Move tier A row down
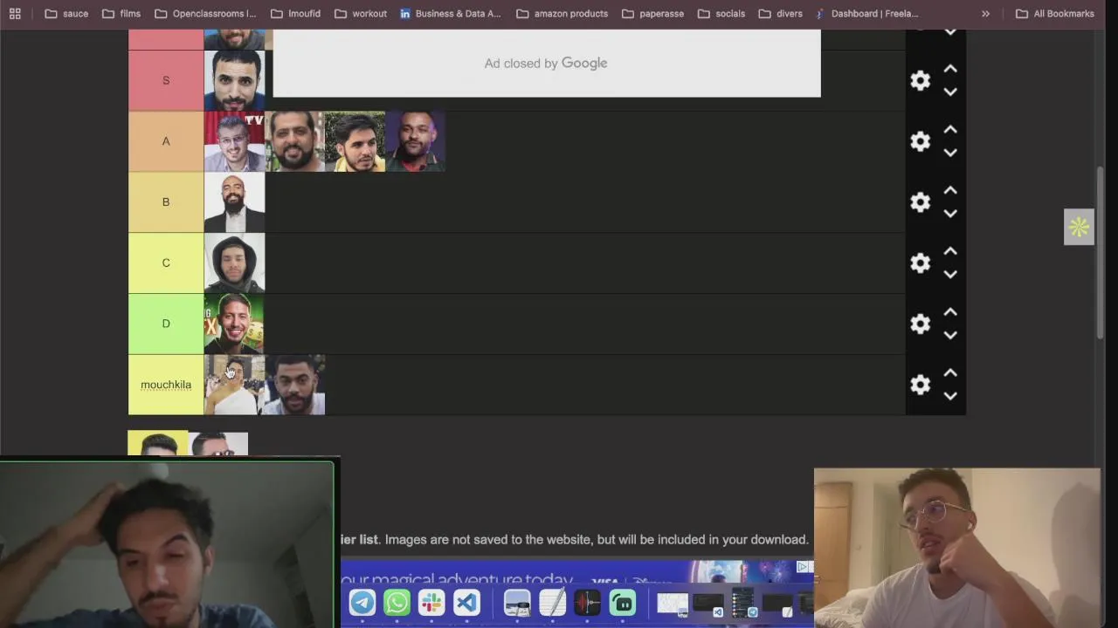 (x=950, y=153)
